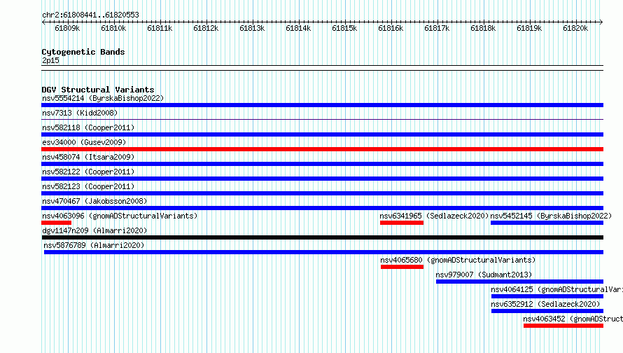Click the red bar under nsv4065680

click(402, 267)
